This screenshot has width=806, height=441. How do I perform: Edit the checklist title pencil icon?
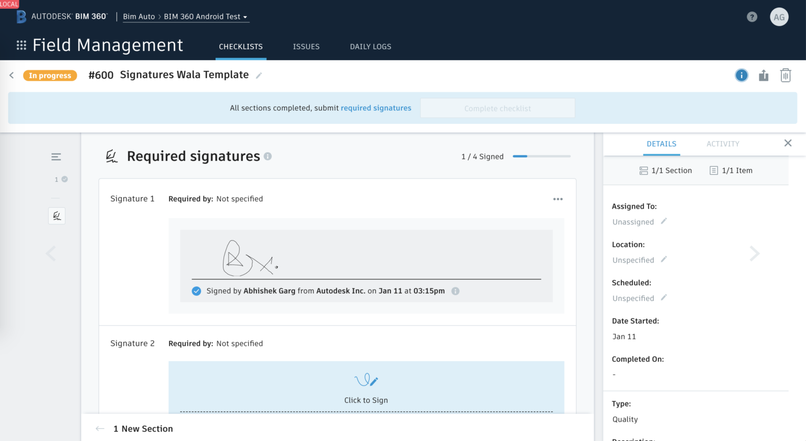[x=259, y=76]
